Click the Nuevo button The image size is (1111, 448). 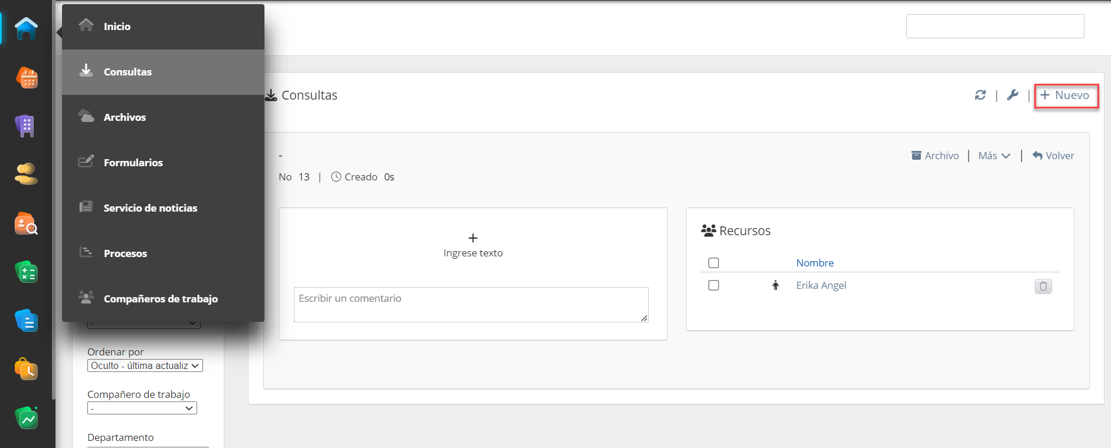[x=1066, y=95]
